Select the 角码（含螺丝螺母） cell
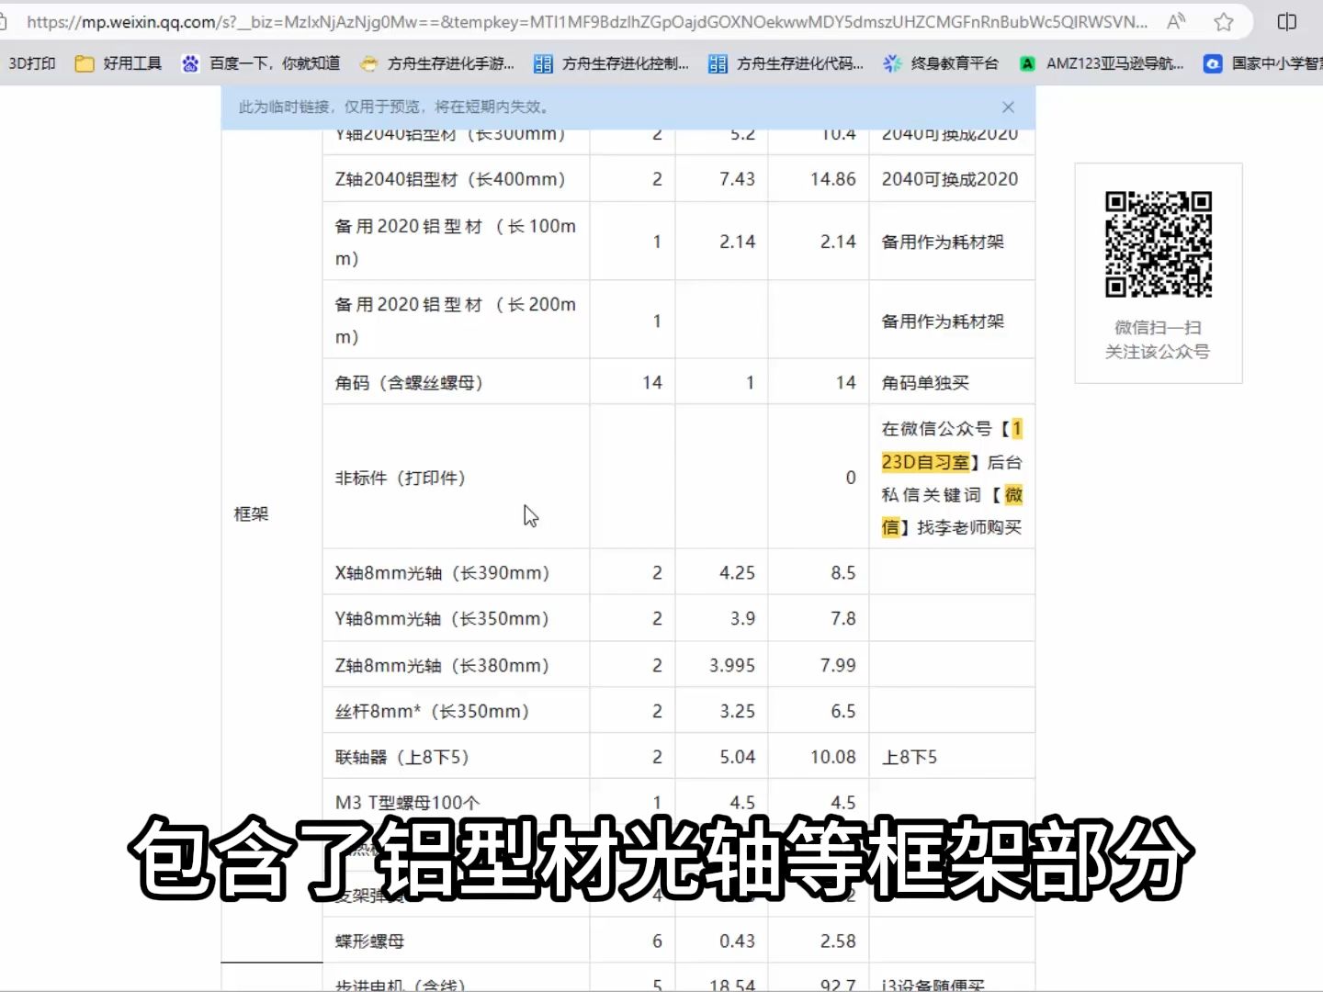This screenshot has height=992, width=1323. click(456, 382)
